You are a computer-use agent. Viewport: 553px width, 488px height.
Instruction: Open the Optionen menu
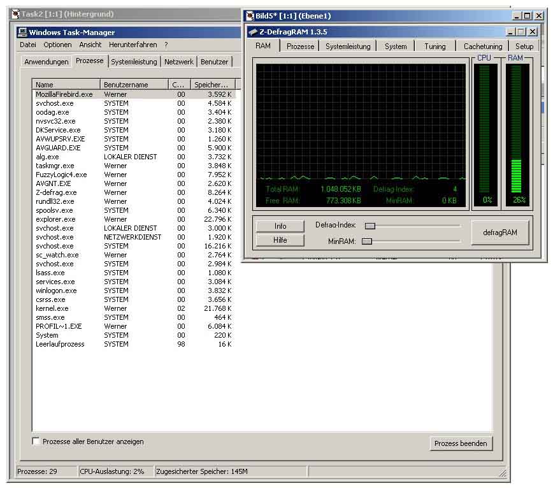coord(57,45)
